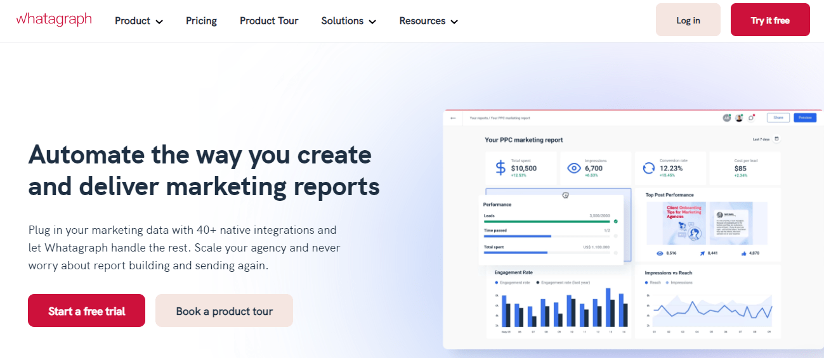Click the Log in button
The height and width of the screenshot is (358, 824).
tap(688, 20)
